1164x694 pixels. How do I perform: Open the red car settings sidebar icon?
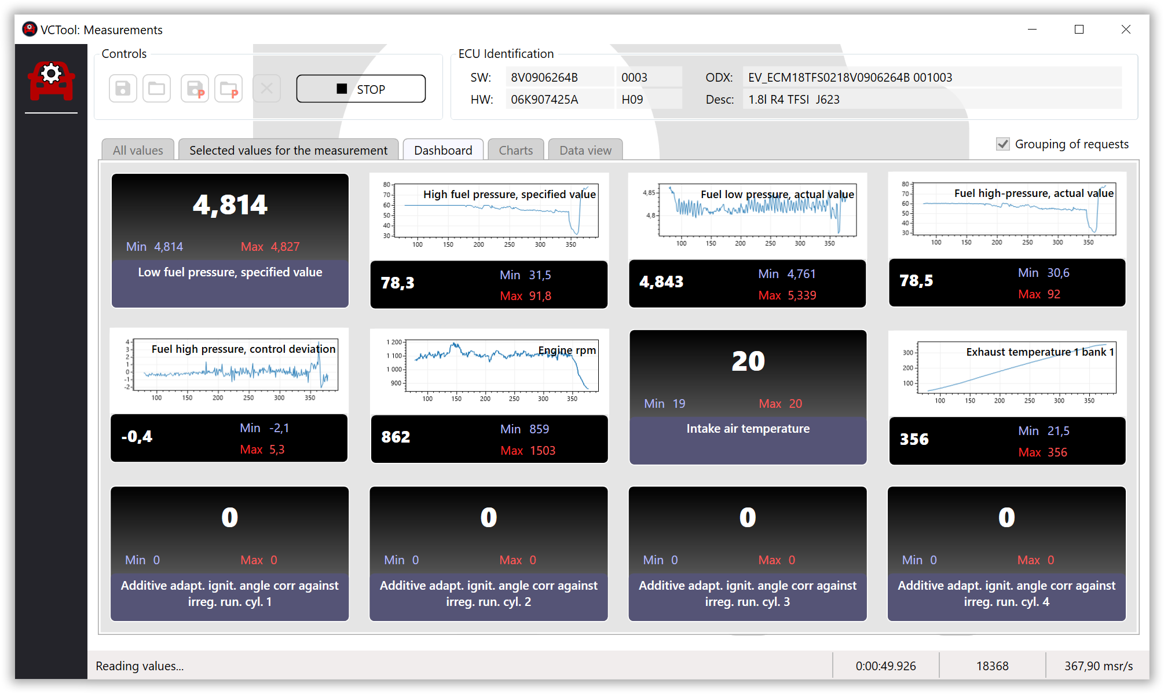point(51,81)
